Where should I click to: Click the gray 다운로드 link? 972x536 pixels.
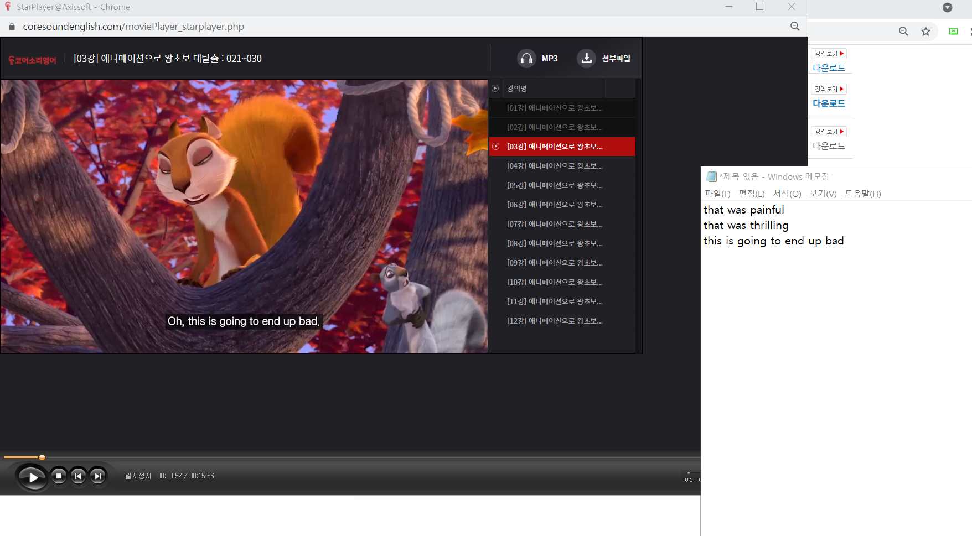[829, 146]
